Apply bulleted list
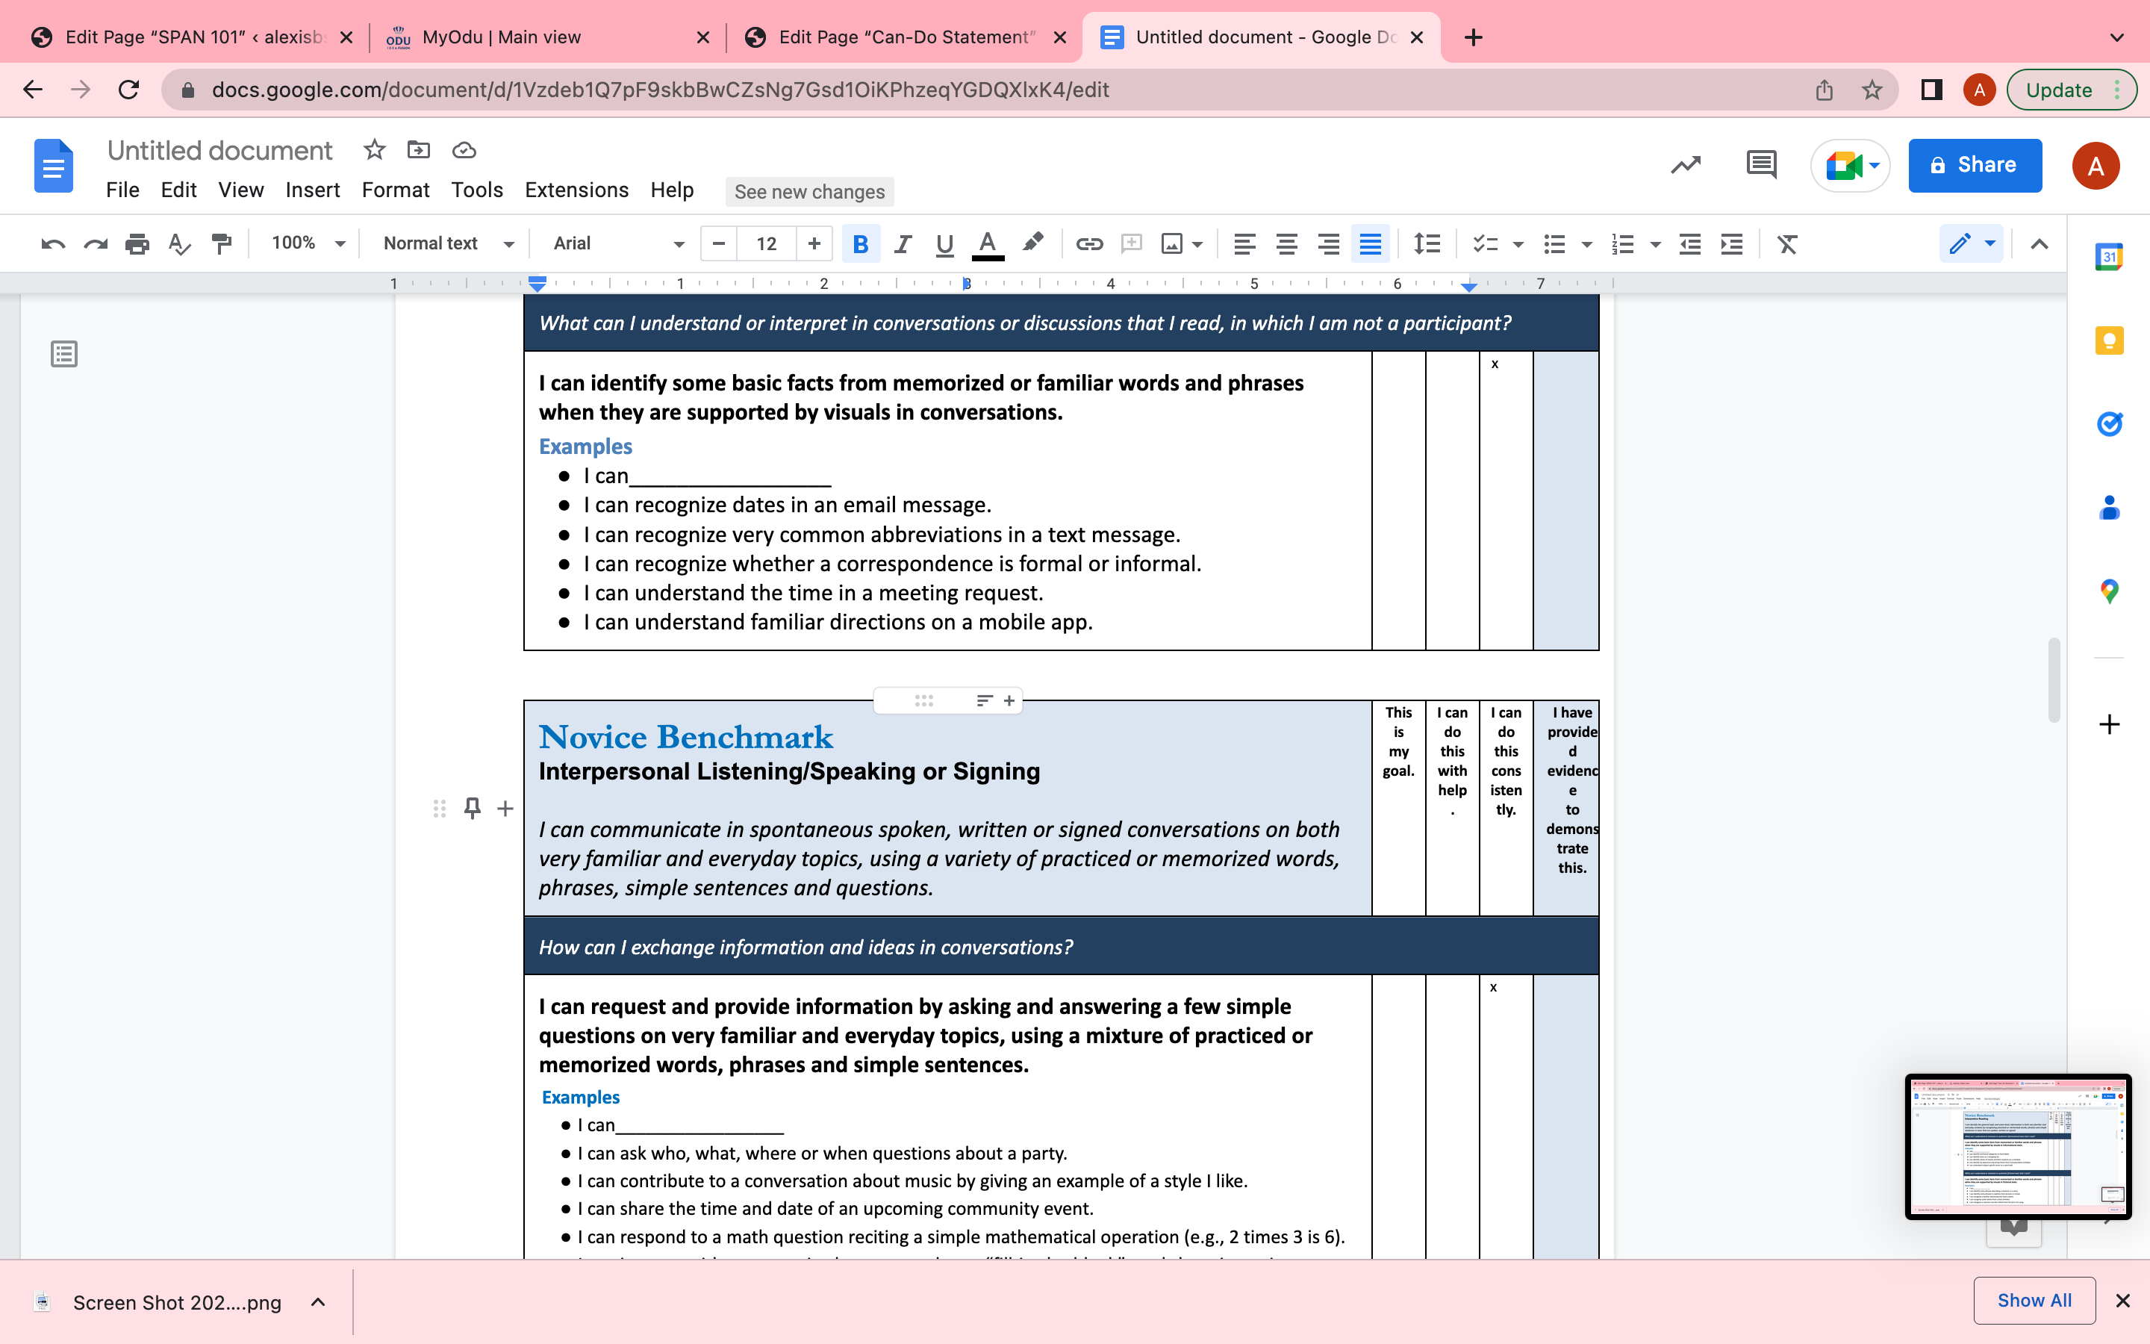The image size is (2150, 1344). pyautogui.click(x=1554, y=243)
